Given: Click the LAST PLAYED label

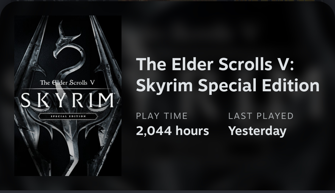Looking at the screenshot, I should (x=261, y=116).
